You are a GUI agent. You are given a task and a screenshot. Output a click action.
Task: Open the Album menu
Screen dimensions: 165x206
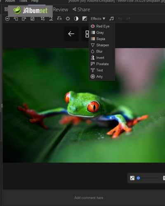(x=10, y=1)
